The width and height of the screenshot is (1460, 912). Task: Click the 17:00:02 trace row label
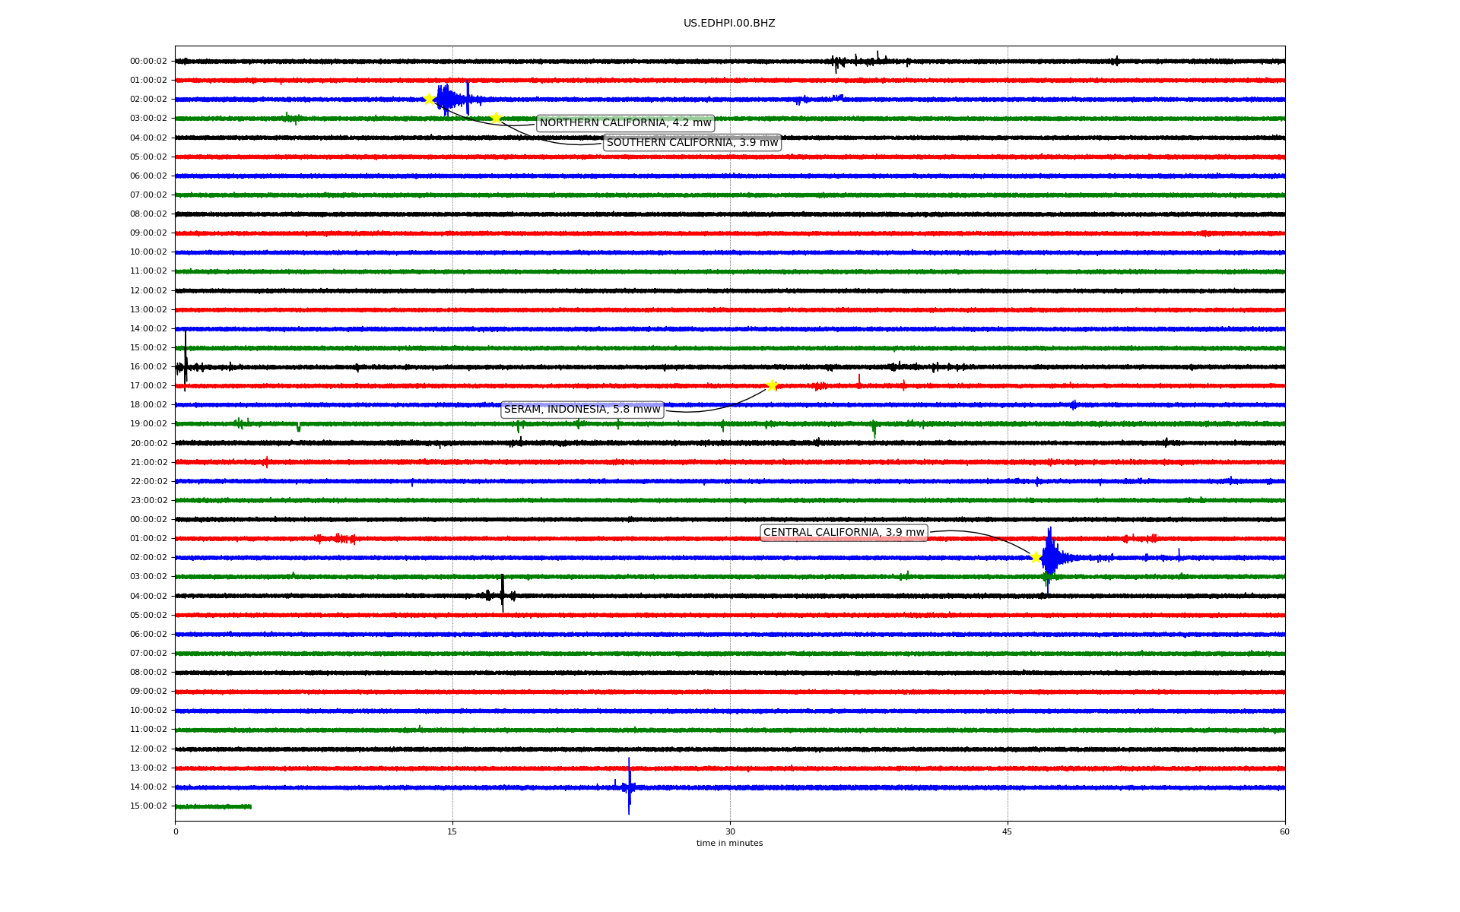click(x=148, y=386)
